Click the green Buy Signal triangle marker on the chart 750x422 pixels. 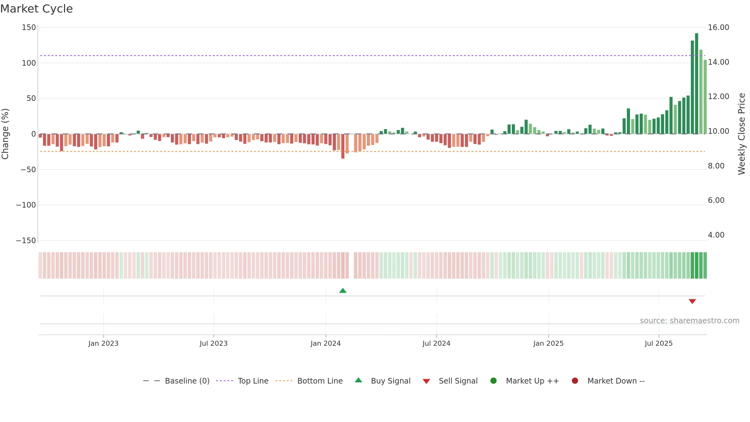click(x=343, y=291)
